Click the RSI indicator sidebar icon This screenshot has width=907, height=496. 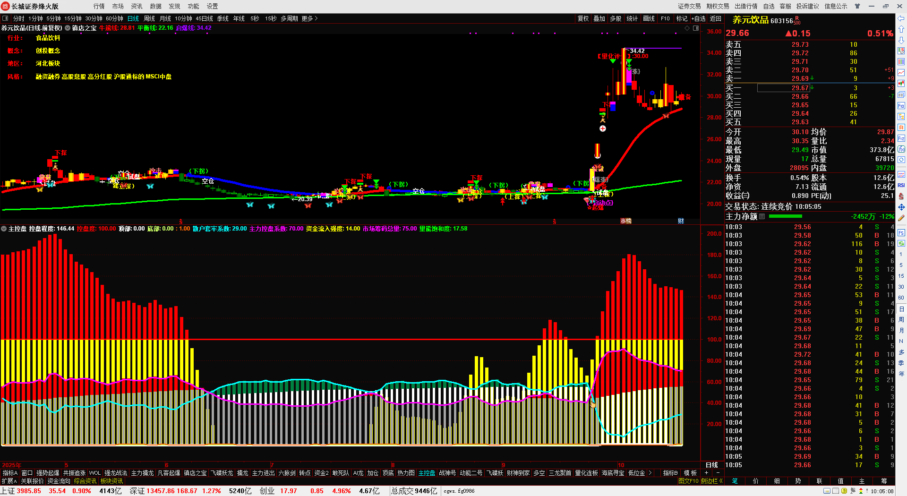pos(901,185)
